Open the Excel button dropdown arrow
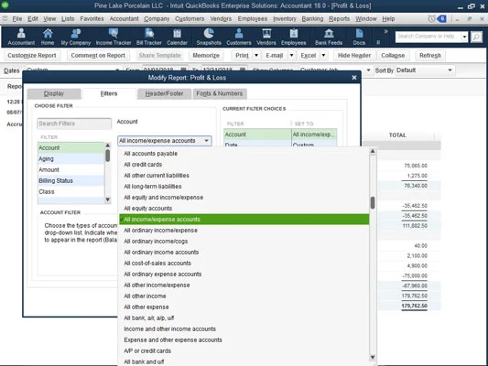 (323, 55)
